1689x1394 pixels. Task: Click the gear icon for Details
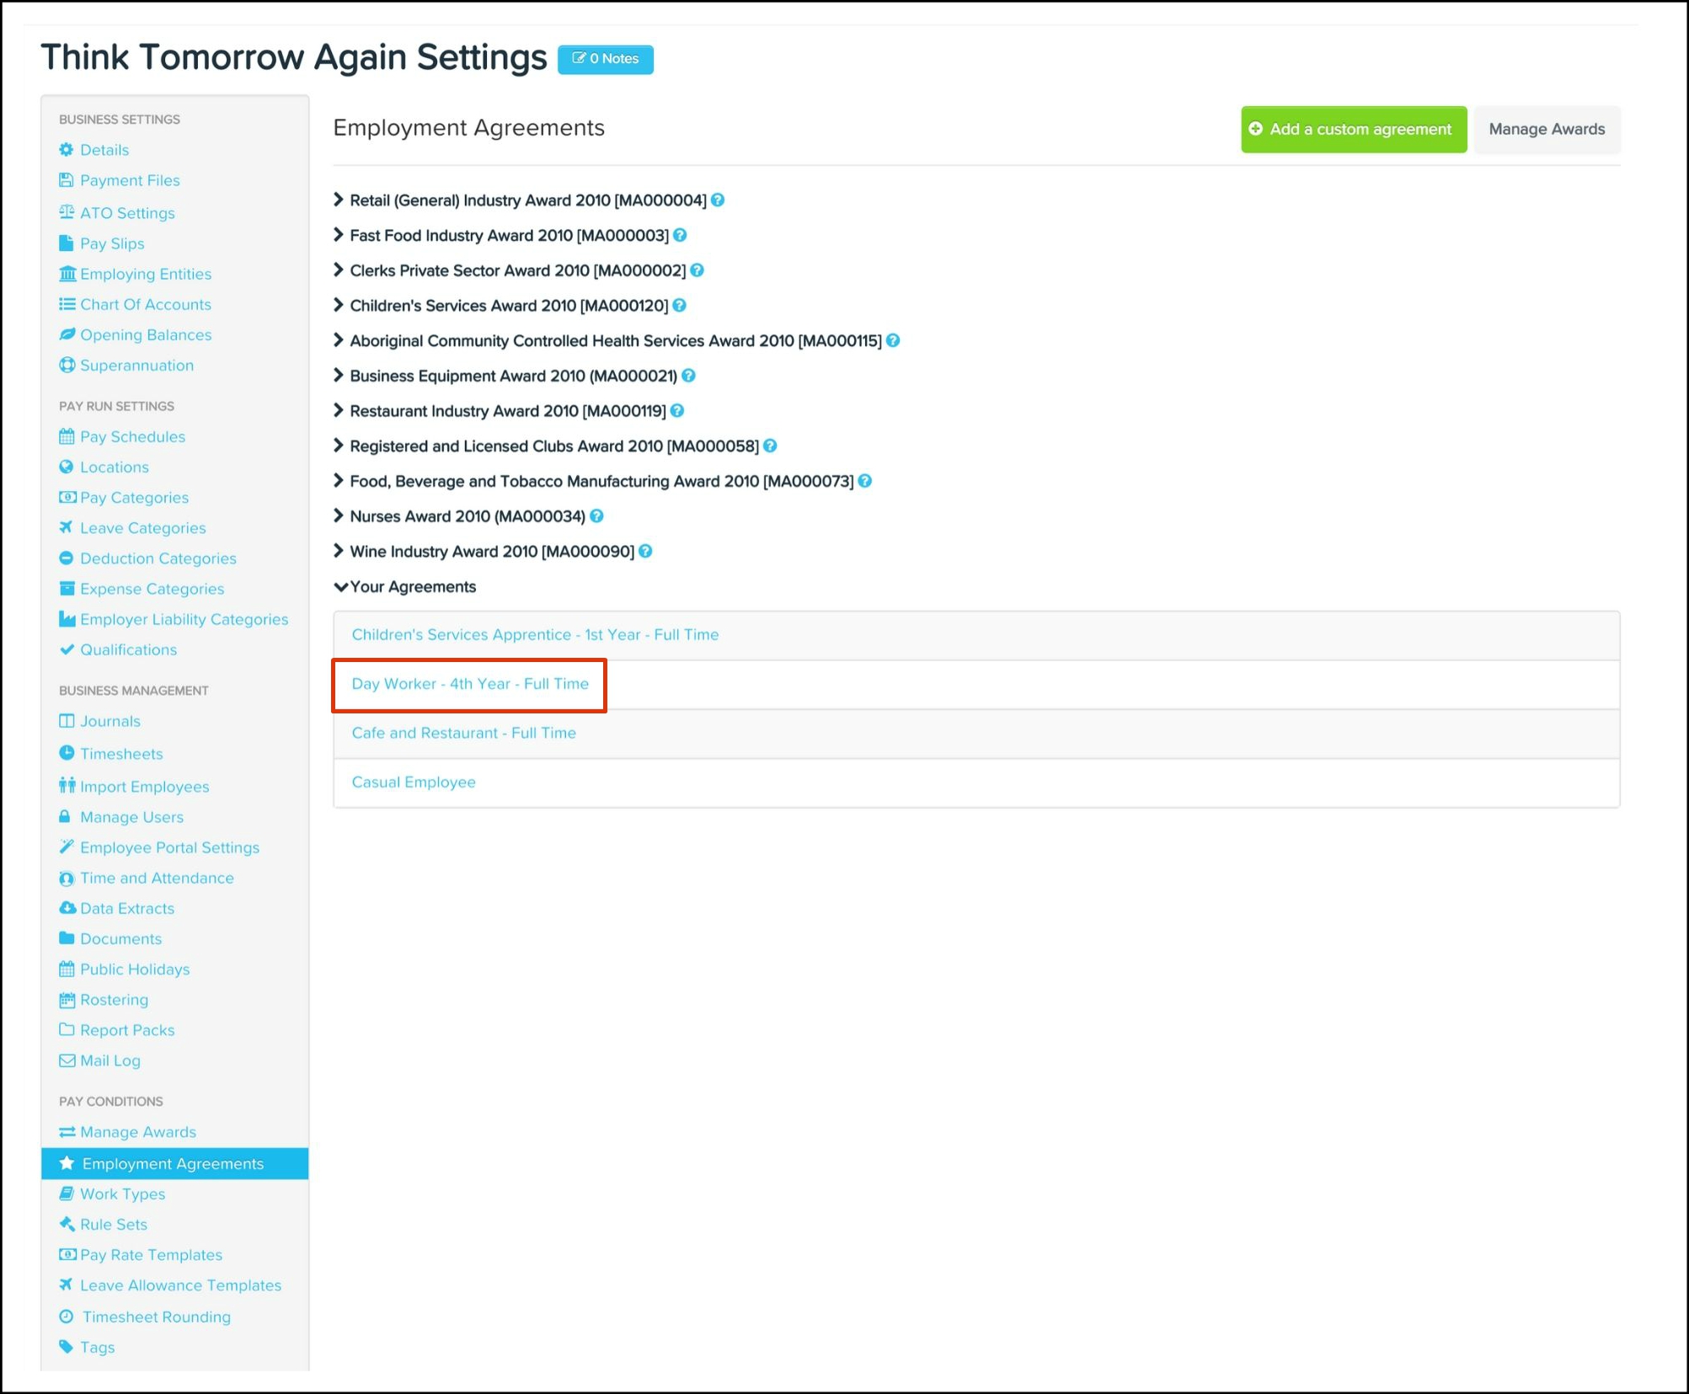point(67,150)
